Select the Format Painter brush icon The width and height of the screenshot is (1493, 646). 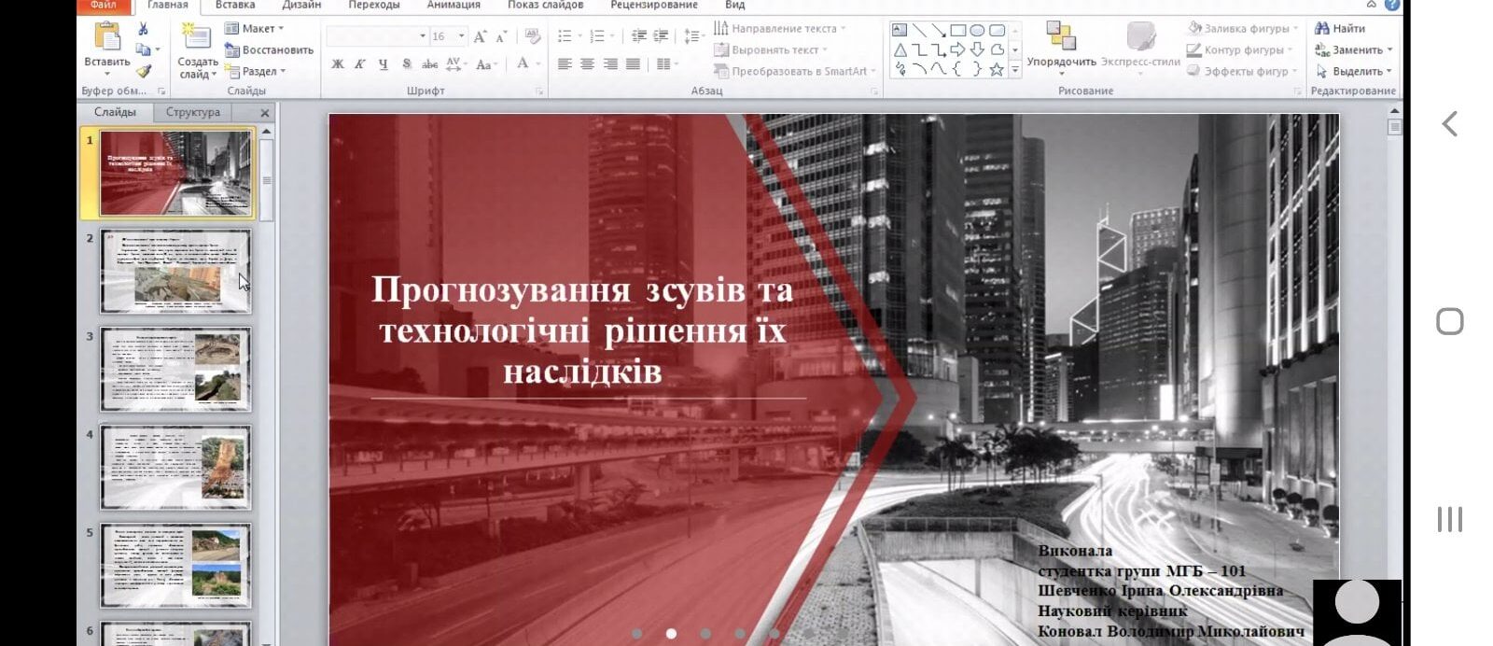coord(143,71)
